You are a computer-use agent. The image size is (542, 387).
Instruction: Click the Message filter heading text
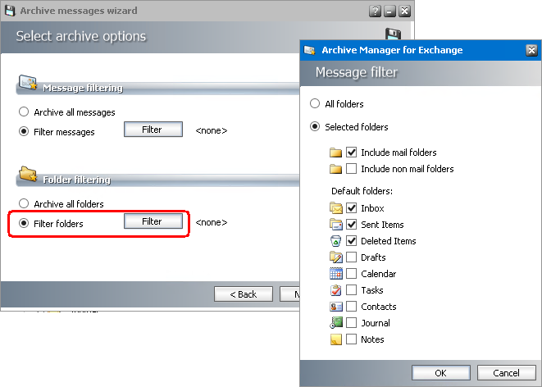pyautogui.click(x=357, y=72)
